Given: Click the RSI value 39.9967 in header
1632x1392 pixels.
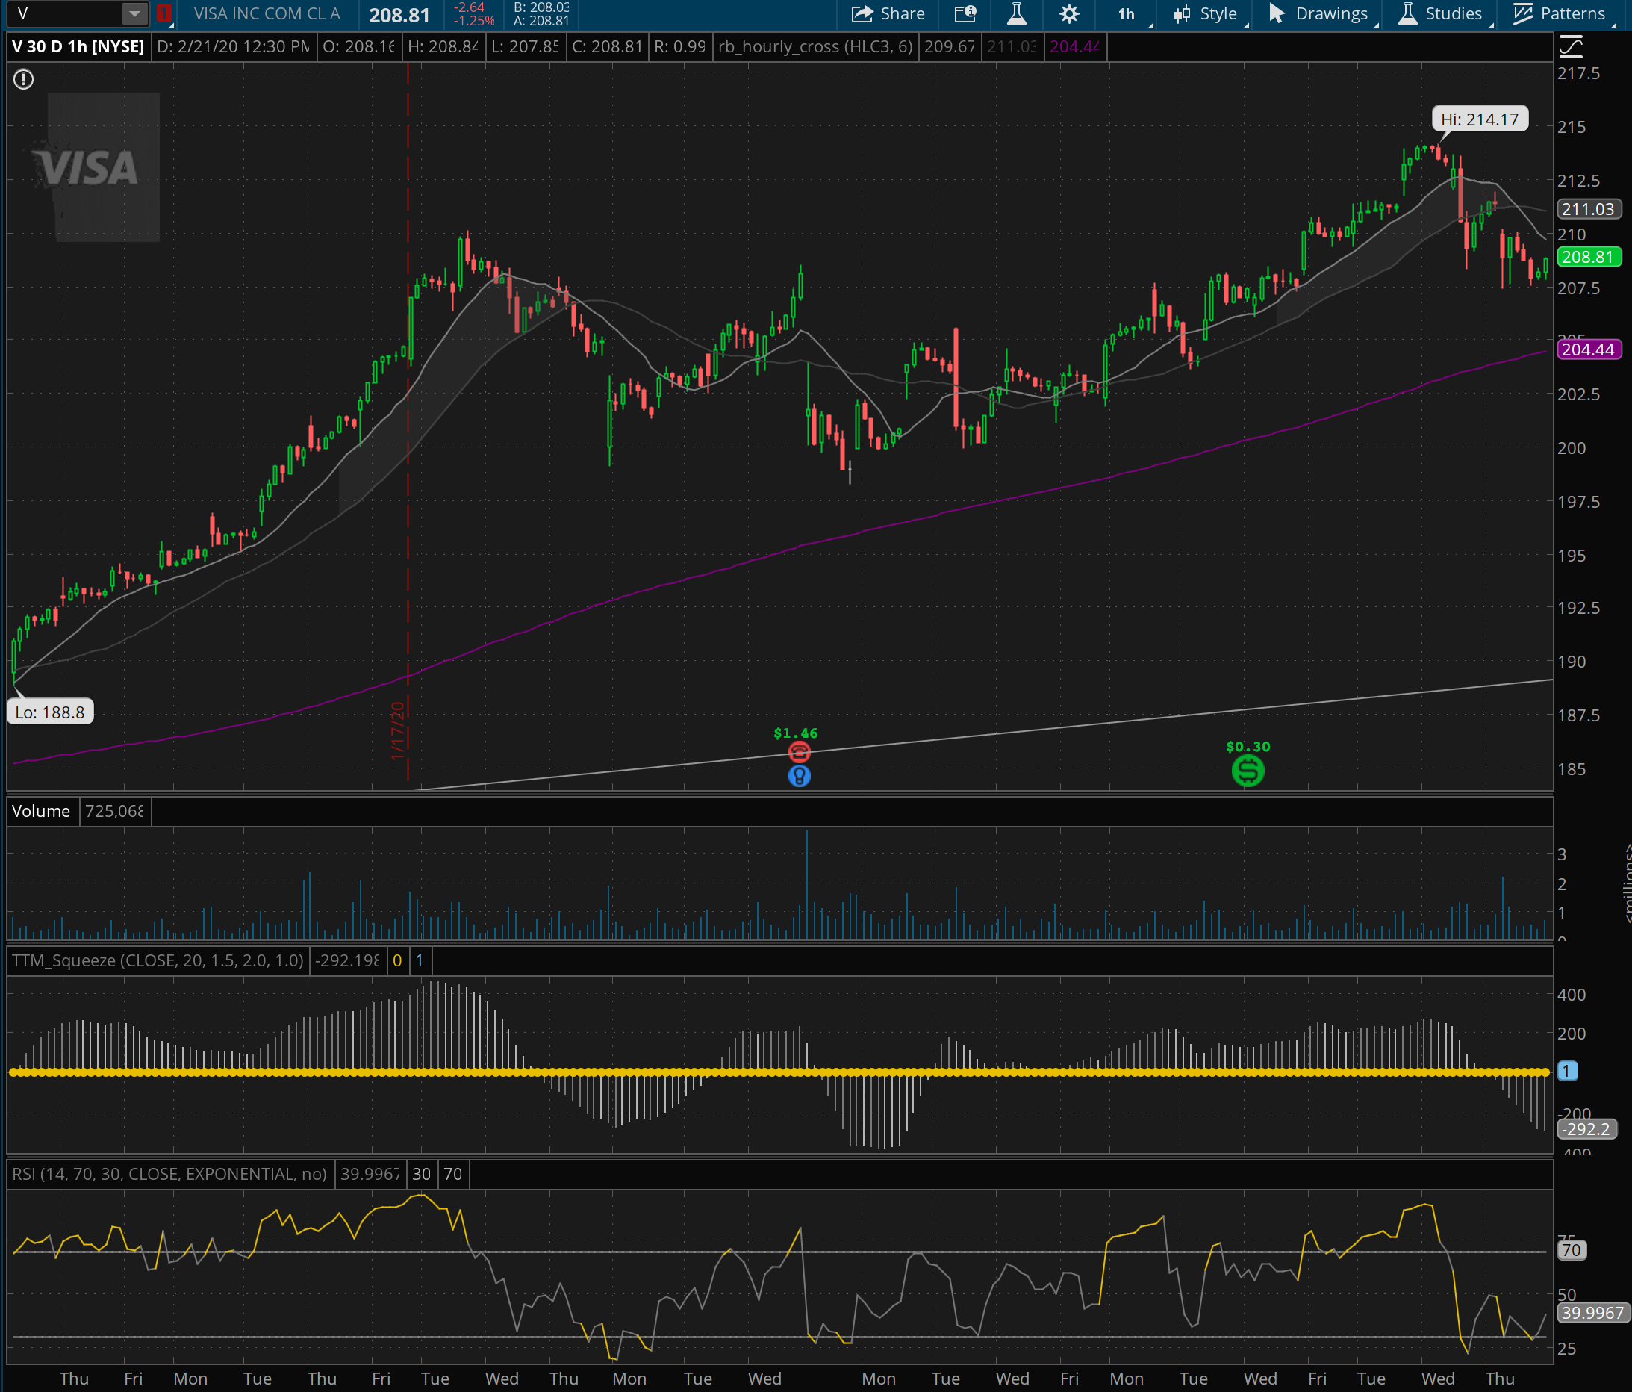Looking at the screenshot, I should coord(370,1174).
